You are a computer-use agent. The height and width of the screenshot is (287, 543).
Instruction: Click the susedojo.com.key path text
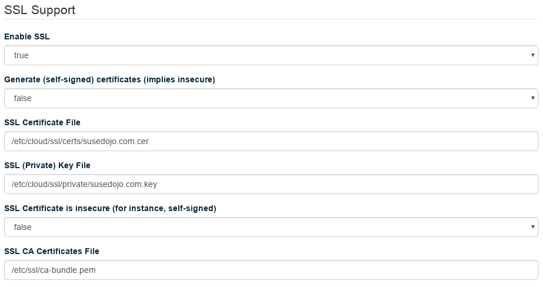(x=84, y=184)
